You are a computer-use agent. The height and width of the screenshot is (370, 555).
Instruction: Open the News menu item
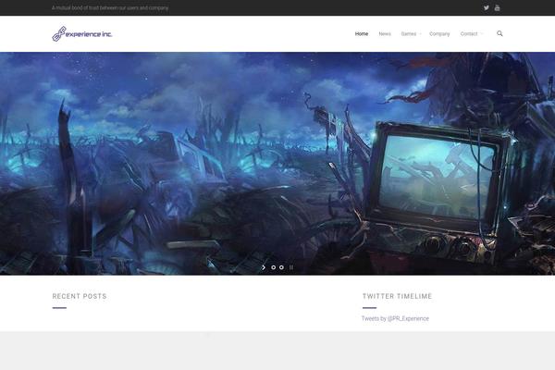[x=385, y=34]
